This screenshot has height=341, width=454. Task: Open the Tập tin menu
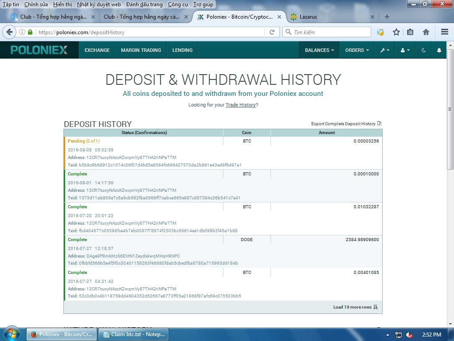(x=11, y=4)
